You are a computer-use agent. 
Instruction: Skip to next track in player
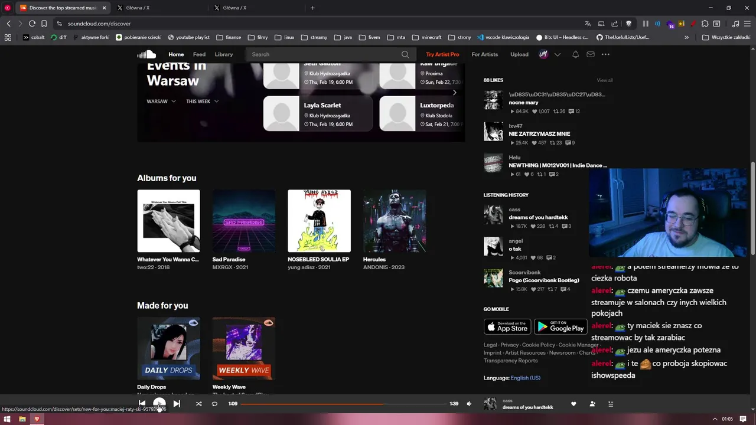click(177, 404)
